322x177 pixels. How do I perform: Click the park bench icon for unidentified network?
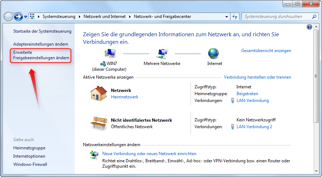(x=99, y=123)
